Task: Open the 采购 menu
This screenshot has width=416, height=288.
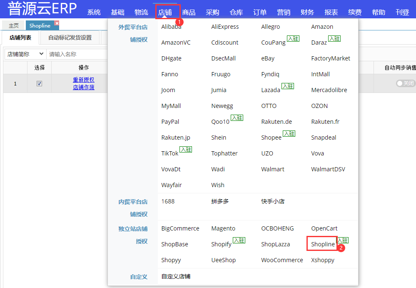Action: click(x=212, y=12)
